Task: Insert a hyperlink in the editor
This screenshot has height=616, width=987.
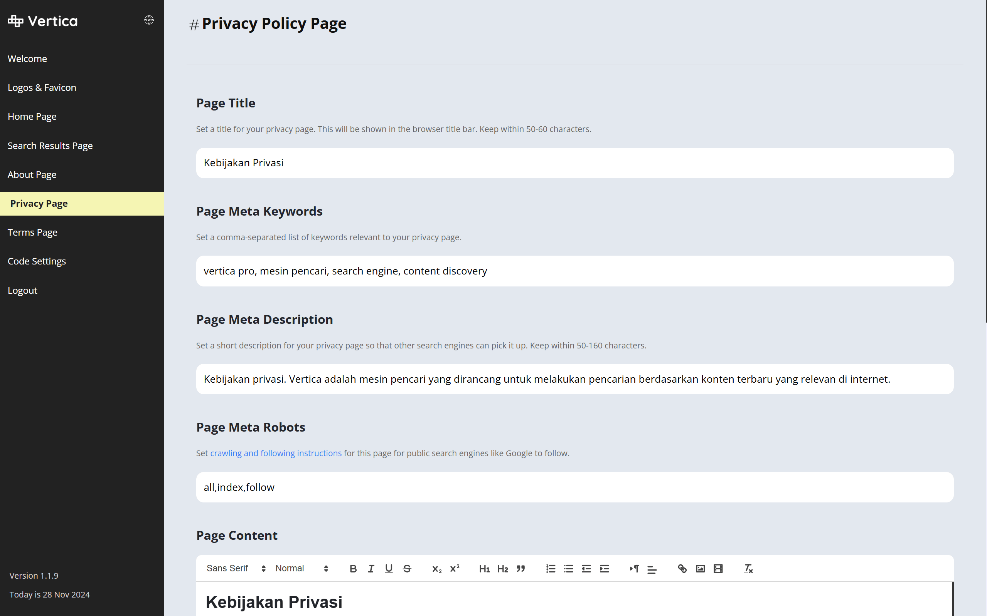Action: (x=682, y=568)
